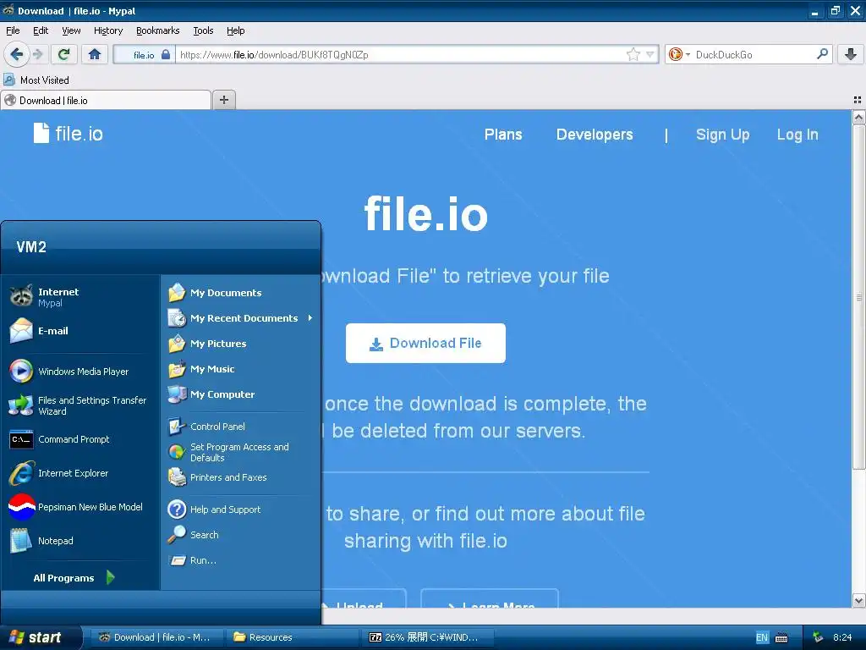Launch Internet Explorer
The image size is (866, 650).
[x=80, y=473]
